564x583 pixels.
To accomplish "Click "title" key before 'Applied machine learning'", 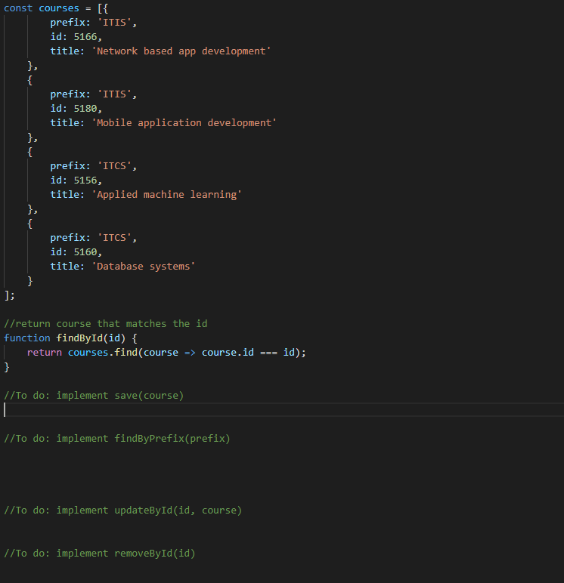I will click(x=65, y=195).
